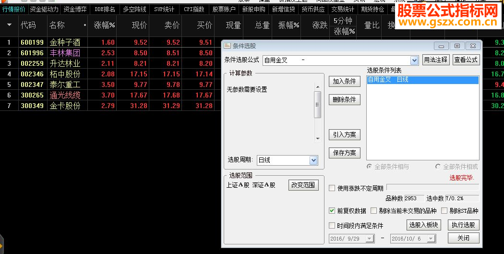504x254 pixels.
Task: Click the 删除条件 button
Action: coord(345,100)
